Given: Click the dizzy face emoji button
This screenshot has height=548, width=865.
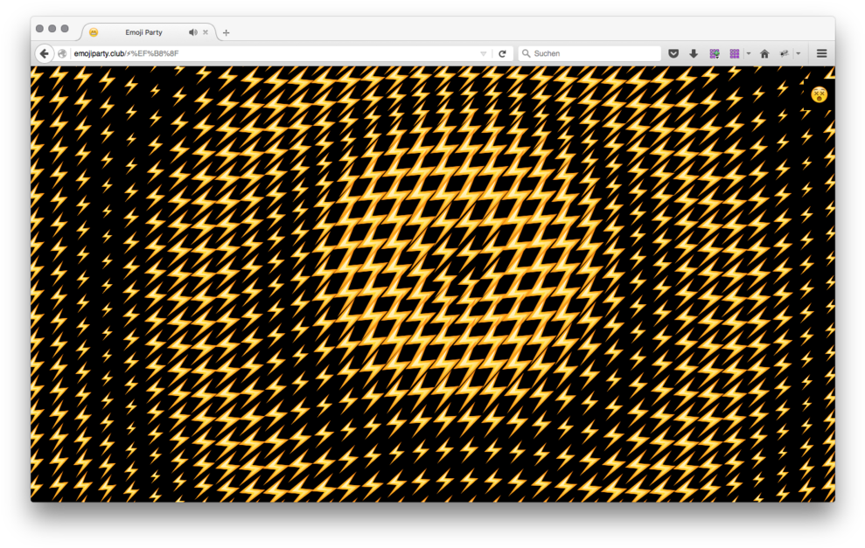Looking at the screenshot, I should click(819, 94).
